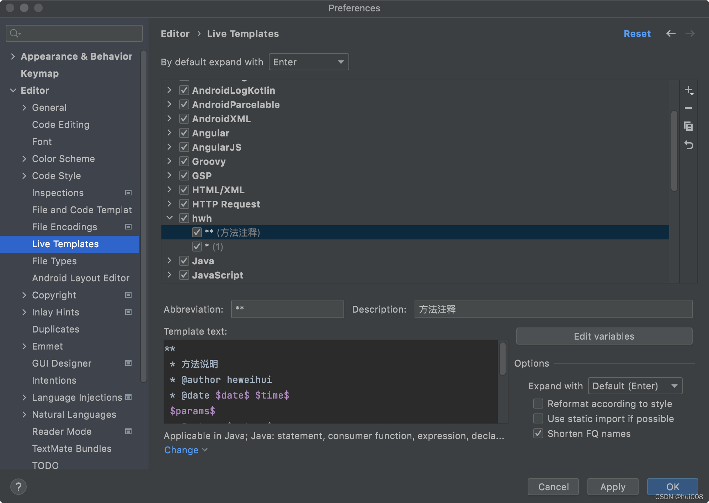Viewport: 709px width, 503px height.
Task: Uncheck the Groovy group checkbox
Action: tap(184, 161)
